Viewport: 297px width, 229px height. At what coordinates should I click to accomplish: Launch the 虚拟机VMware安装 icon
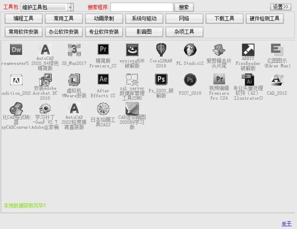pyautogui.click(x=74, y=80)
